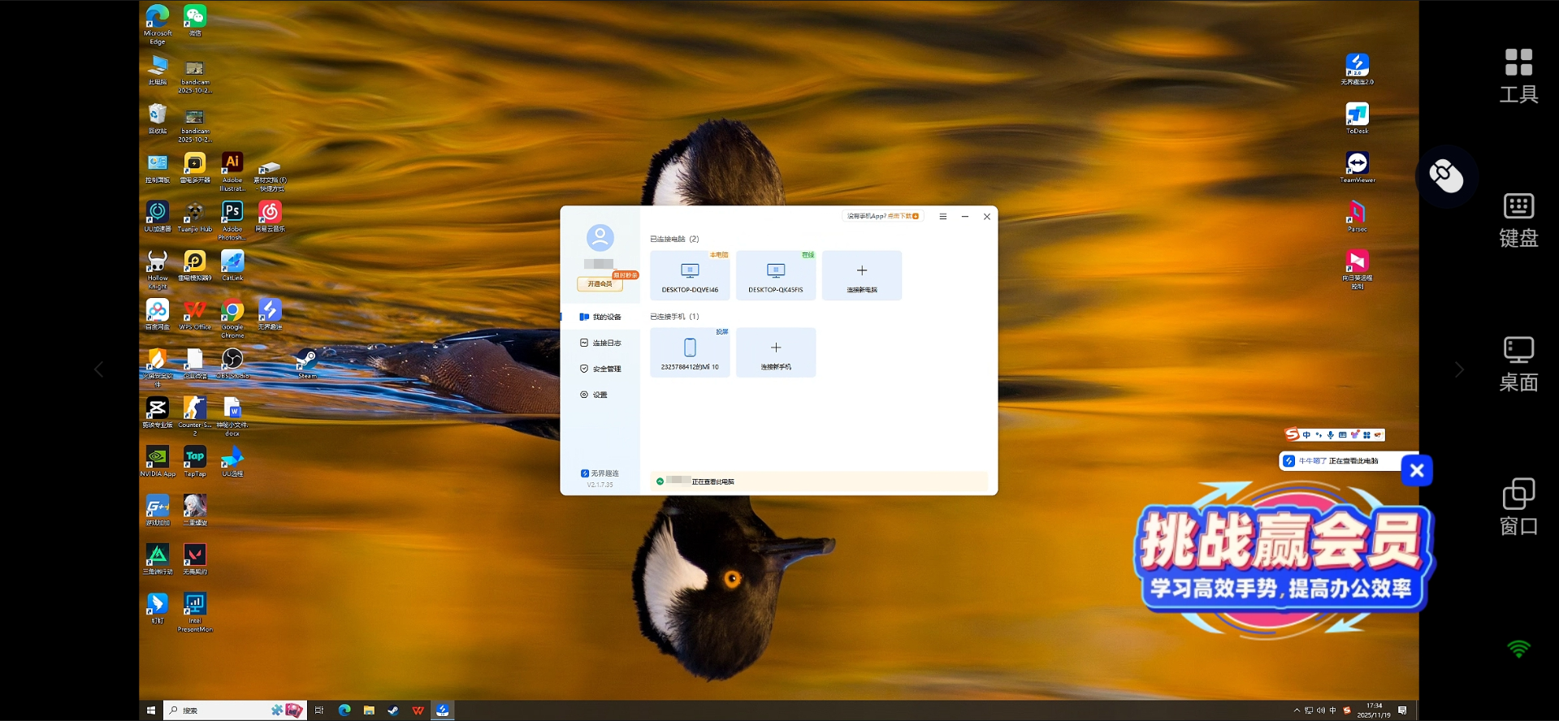Open Steam from the taskbar
The height and width of the screenshot is (721, 1559).
(393, 710)
